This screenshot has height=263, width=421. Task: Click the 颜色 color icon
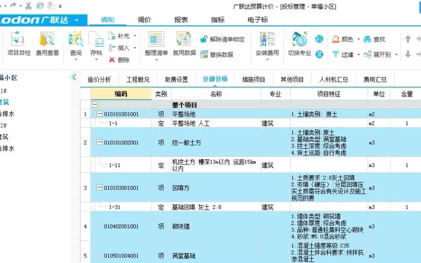click(336, 39)
